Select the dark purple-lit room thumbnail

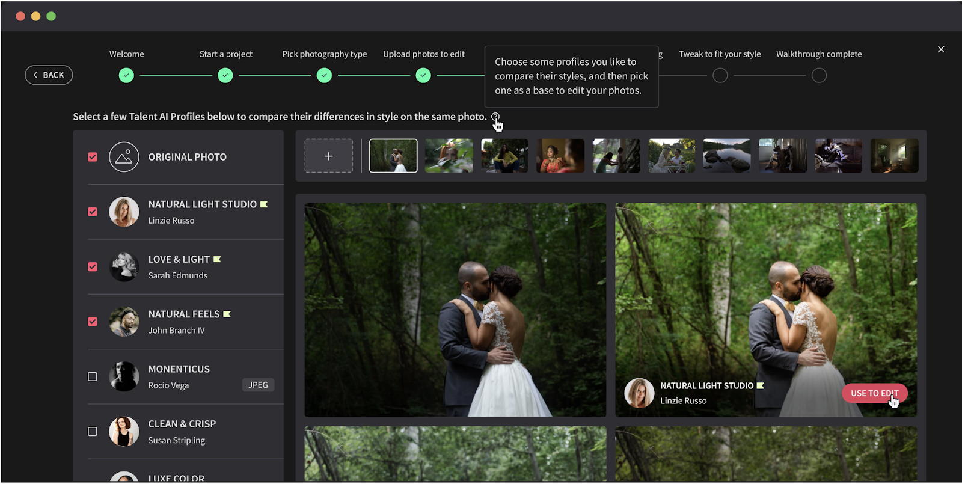(x=839, y=156)
